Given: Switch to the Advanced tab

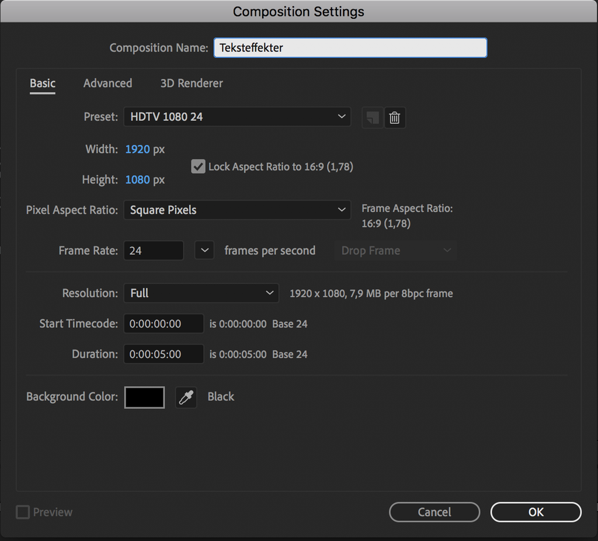Looking at the screenshot, I should [x=108, y=83].
